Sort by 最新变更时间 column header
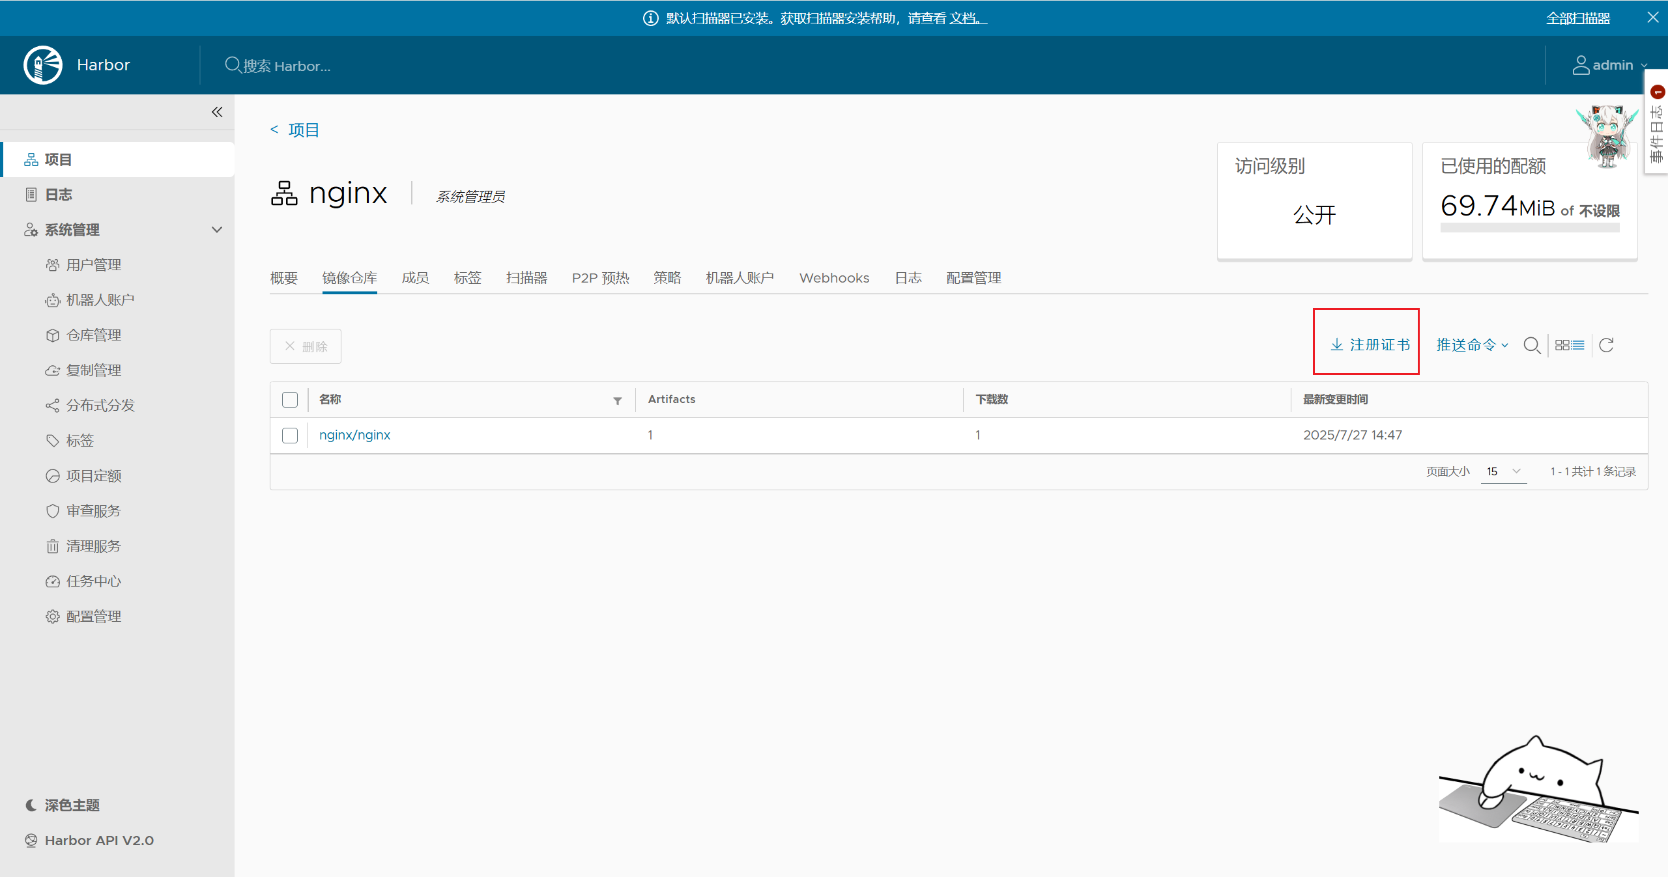 (x=1335, y=399)
